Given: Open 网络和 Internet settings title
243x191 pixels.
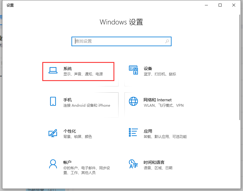Looking at the screenshot, I should (x=158, y=100).
